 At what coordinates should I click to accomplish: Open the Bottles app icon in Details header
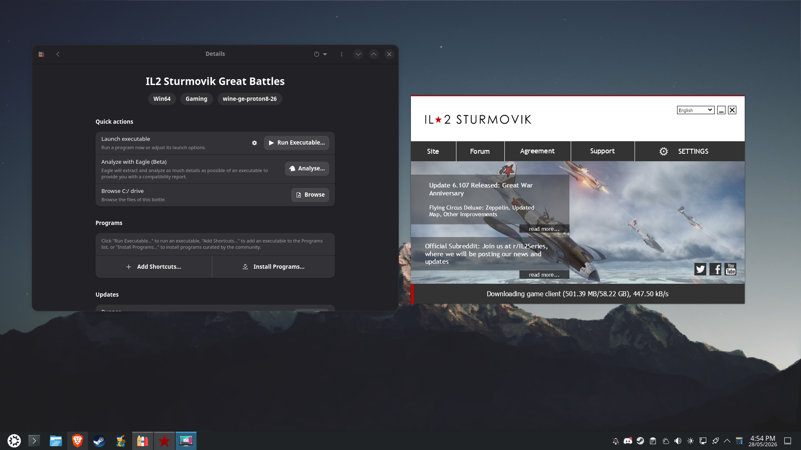(41, 54)
